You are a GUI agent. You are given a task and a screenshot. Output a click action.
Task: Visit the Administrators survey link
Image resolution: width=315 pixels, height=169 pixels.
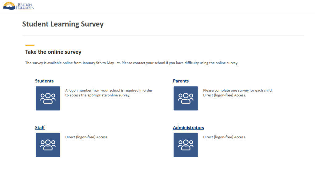pyautogui.click(x=188, y=128)
